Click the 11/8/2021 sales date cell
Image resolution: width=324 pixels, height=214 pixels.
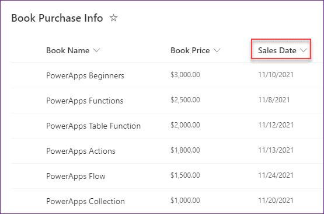click(x=274, y=100)
